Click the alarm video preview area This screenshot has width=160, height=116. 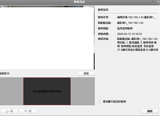pos(47,38)
